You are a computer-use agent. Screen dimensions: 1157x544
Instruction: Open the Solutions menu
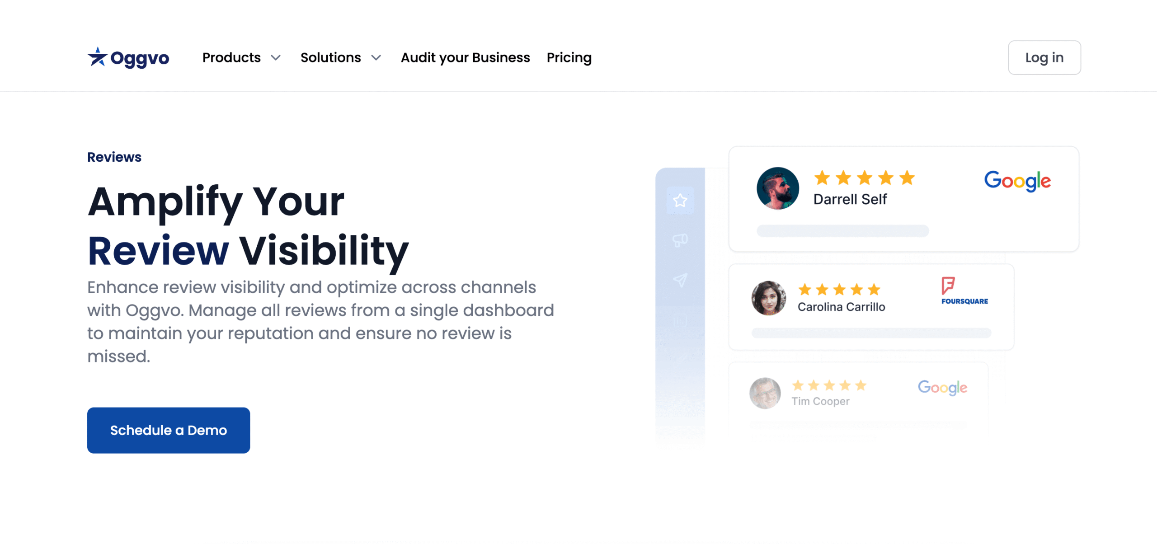click(x=330, y=58)
